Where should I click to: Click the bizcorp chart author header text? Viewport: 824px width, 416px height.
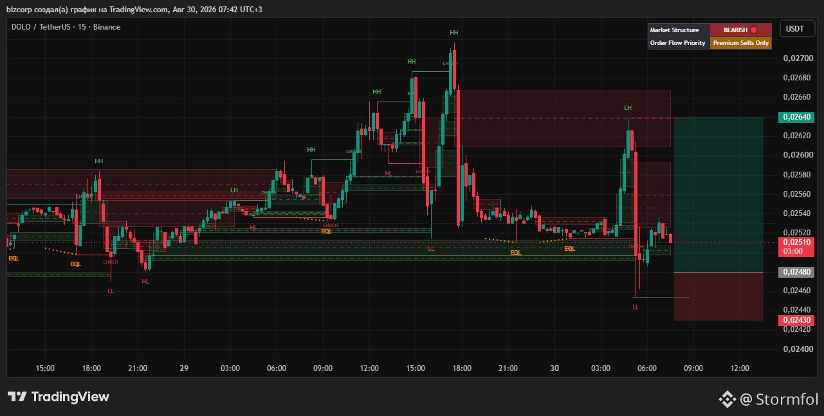click(136, 9)
